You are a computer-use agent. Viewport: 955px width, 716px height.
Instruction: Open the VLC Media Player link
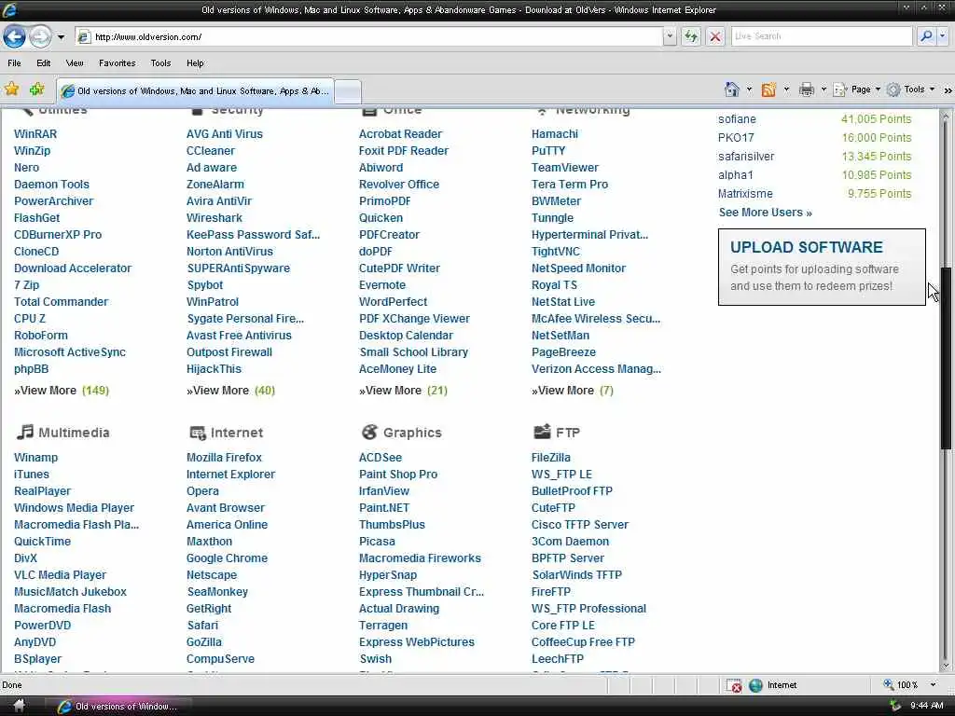coord(61,574)
